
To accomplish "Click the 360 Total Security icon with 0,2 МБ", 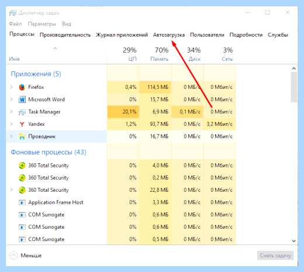I will pos(22,178).
